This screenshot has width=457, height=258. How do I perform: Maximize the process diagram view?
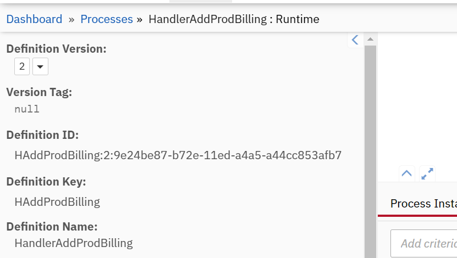[x=427, y=173]
